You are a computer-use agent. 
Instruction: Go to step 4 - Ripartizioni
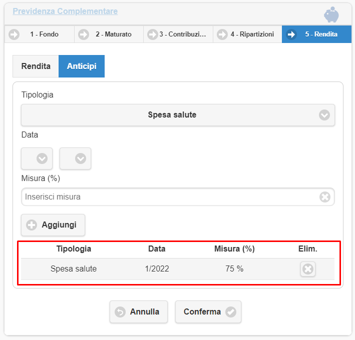(x=247, y=34)
